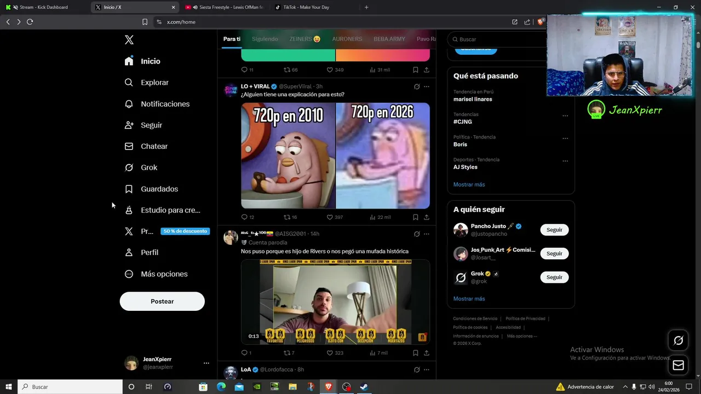
Task: Open floating Grok button
Action: pos(678,341)
